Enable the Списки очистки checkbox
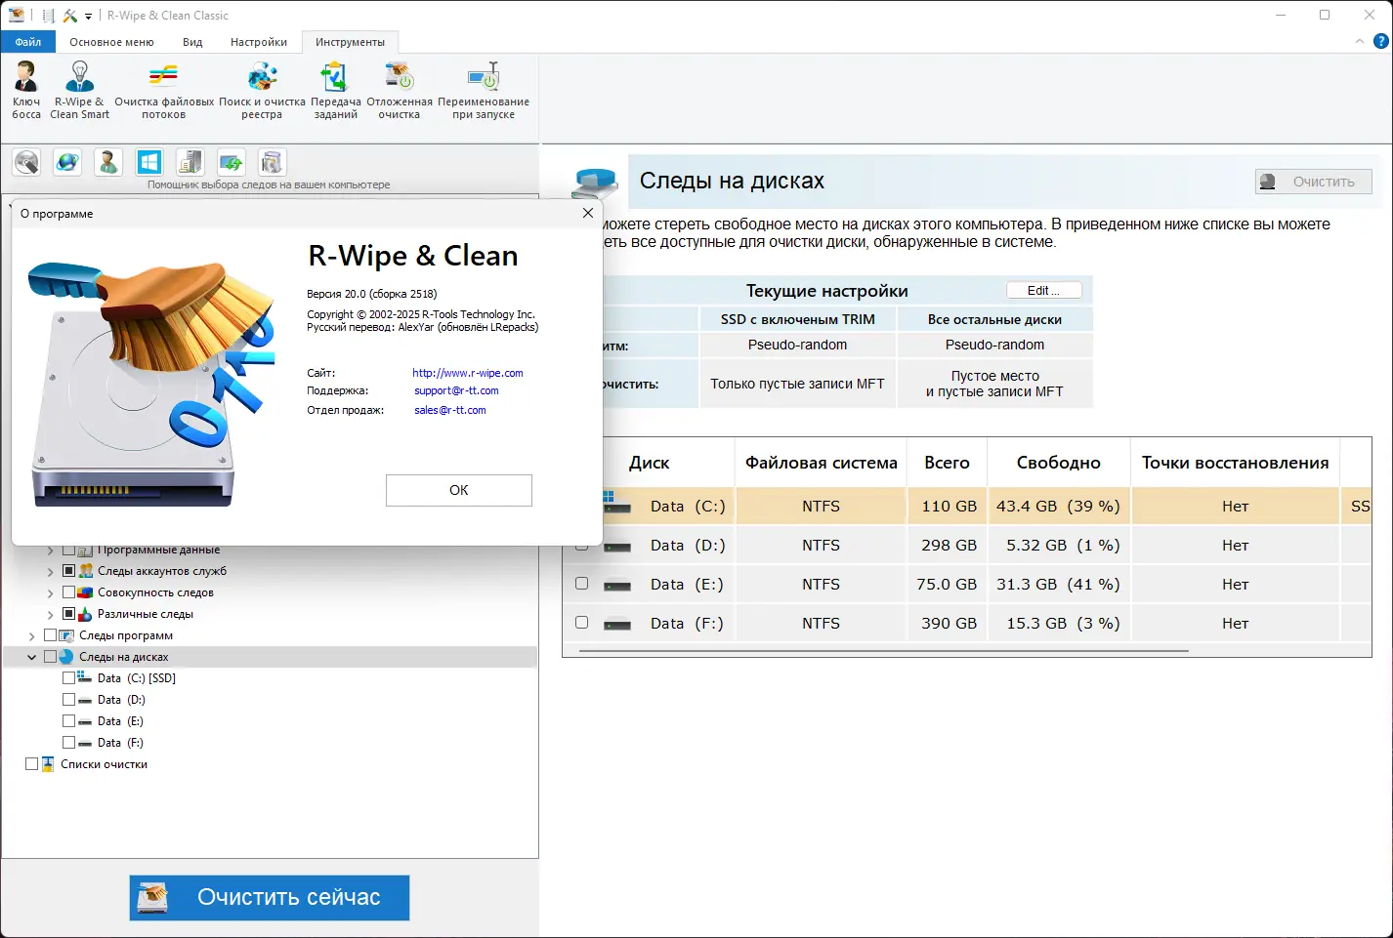Screen dimensions: 1393x938 point(31,763)
